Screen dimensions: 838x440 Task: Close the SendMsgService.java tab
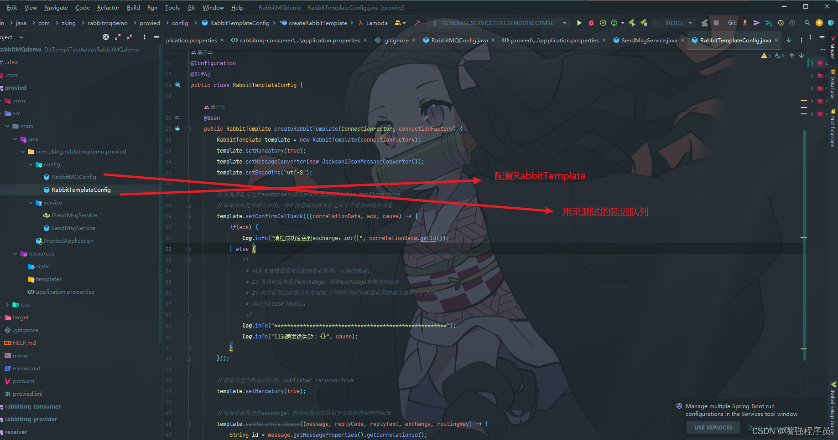pyautogui.click(x=682, y=40)
